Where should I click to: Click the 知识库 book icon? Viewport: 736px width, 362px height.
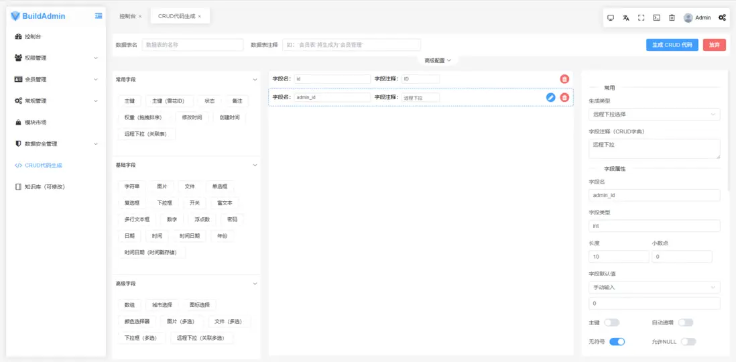coord(18,187)
